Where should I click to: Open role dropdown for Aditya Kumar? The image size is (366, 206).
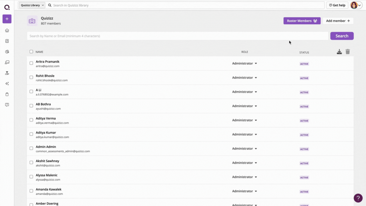point(244,134)
